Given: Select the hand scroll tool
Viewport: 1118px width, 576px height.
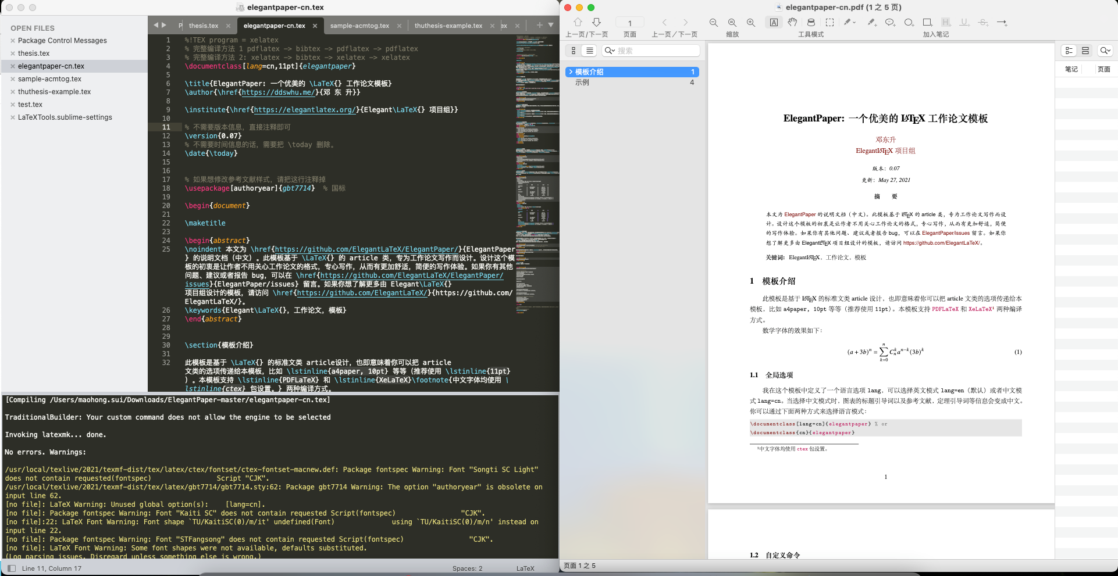Looking at the screenshot, I should (x=792, y=23).
